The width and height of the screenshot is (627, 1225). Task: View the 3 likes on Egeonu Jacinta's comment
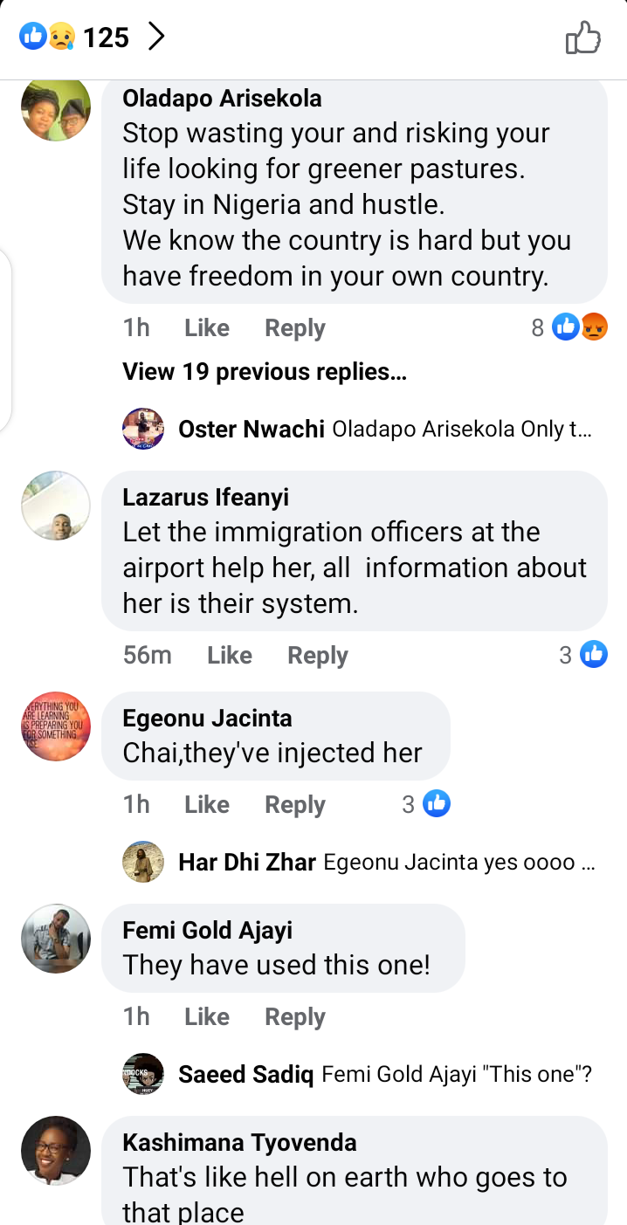426,804
